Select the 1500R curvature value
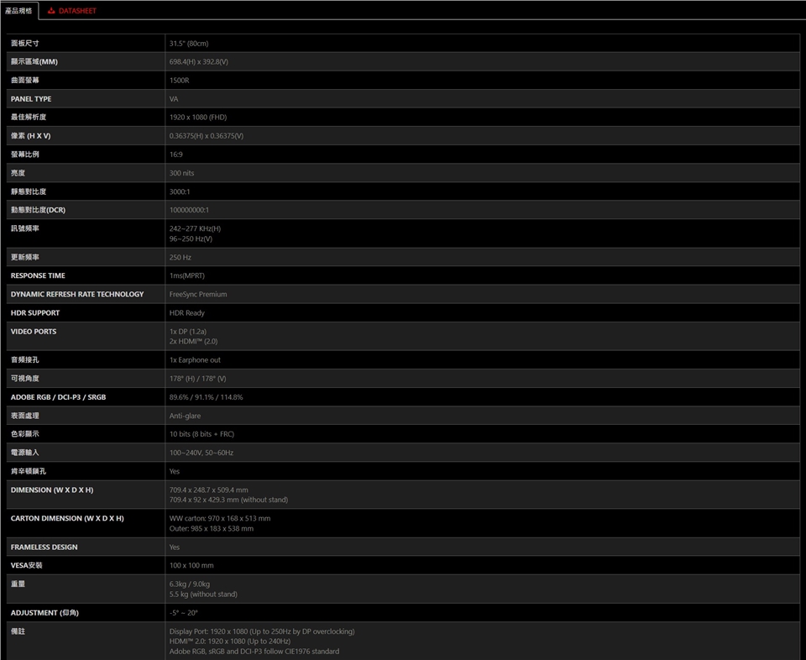 pos(179,80)
